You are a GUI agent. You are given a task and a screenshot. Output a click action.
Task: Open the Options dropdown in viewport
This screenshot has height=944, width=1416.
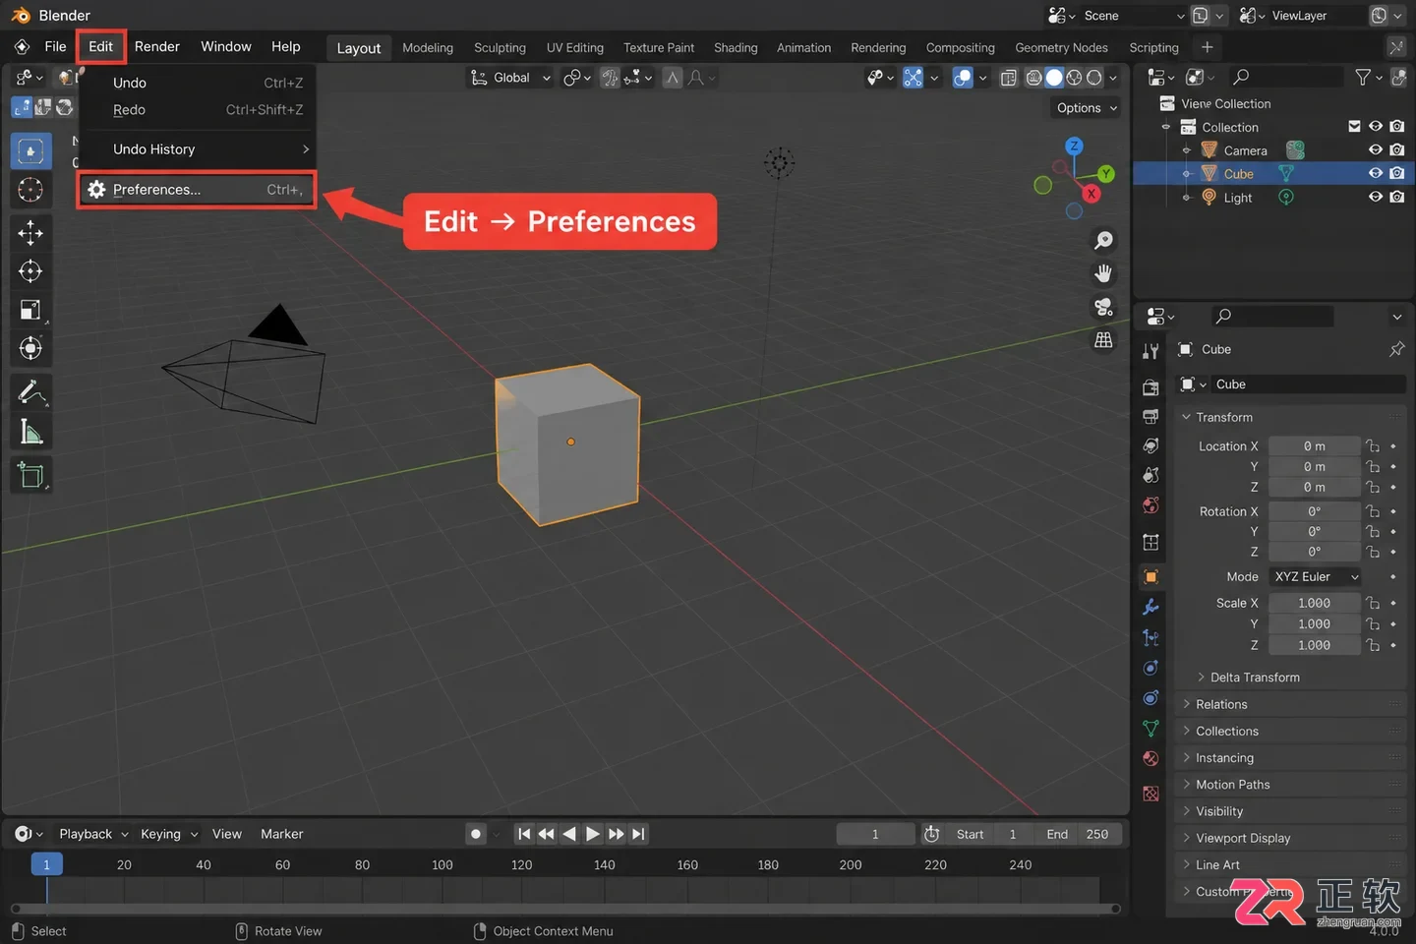[x=1087, y=108]
